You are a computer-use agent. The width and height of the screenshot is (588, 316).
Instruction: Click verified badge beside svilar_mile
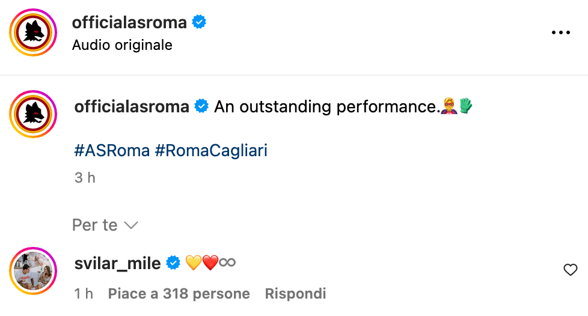point(173,263)
